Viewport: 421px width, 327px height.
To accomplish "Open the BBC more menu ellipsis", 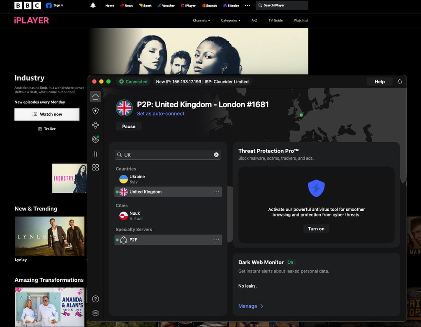I will [247, 5].
